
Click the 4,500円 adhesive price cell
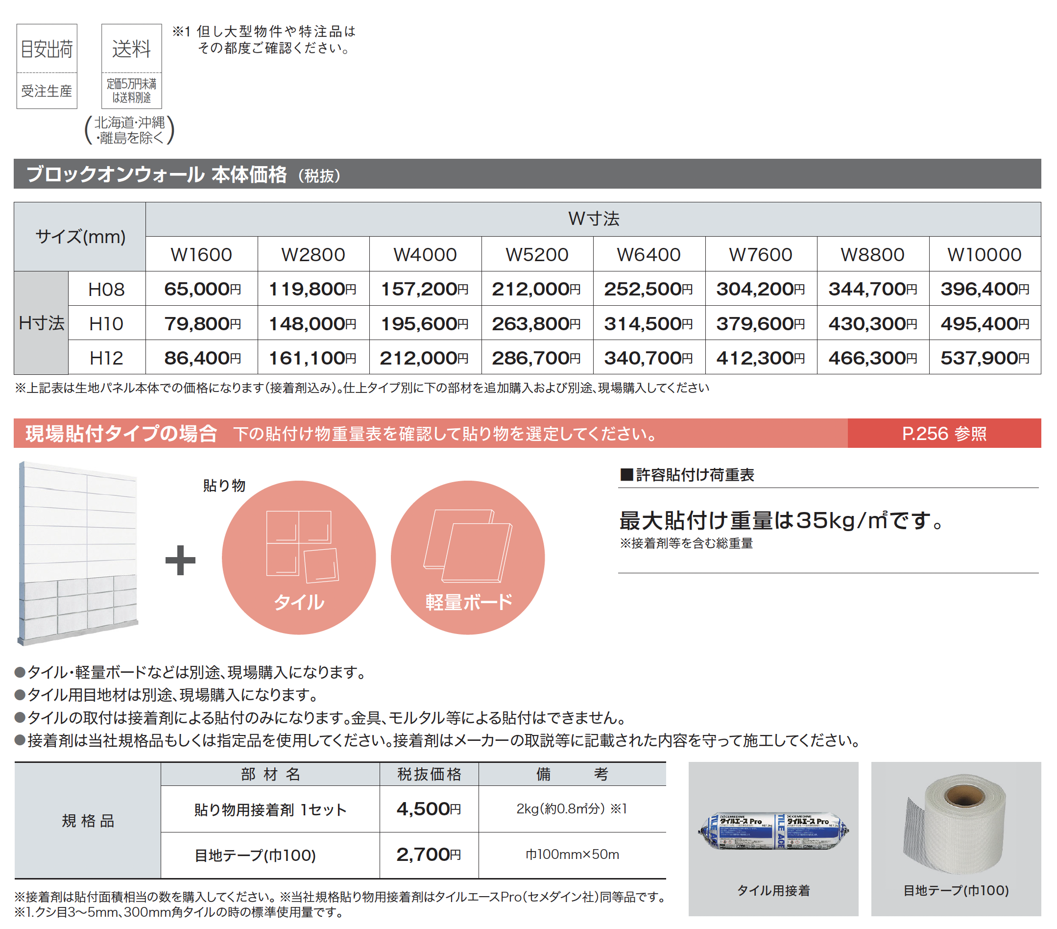(429, 808)
